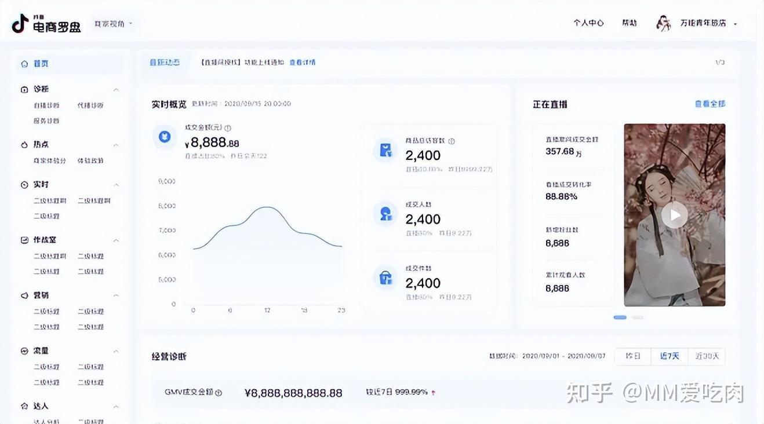Image resolution: width=764 pixels, height=424 pixels.
Task: Select the 最新动态 tab
Action: click(165, 62)
